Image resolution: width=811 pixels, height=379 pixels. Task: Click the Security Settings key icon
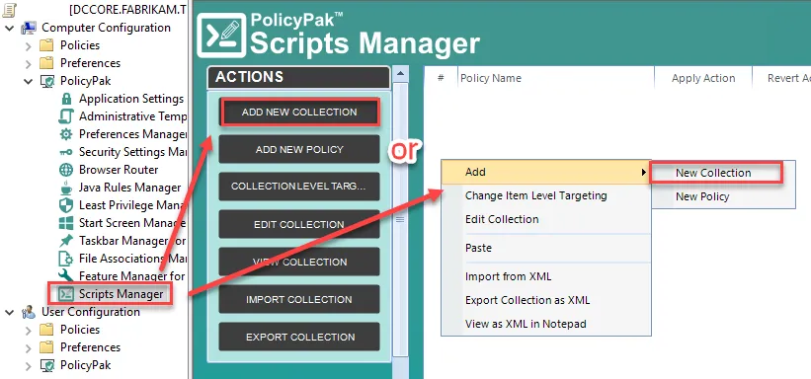pos(66,152)
